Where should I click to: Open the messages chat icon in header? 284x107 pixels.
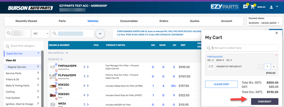pos(245,7)
